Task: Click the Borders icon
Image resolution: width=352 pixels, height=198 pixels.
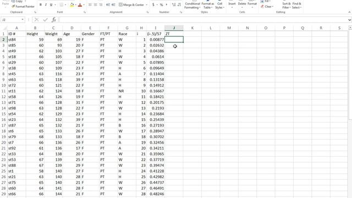Action: pos(62,5)
